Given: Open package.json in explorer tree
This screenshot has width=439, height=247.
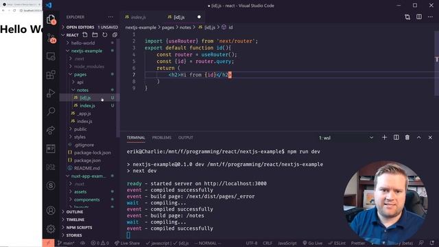Looking at the screenshot, I should point(87,161).
